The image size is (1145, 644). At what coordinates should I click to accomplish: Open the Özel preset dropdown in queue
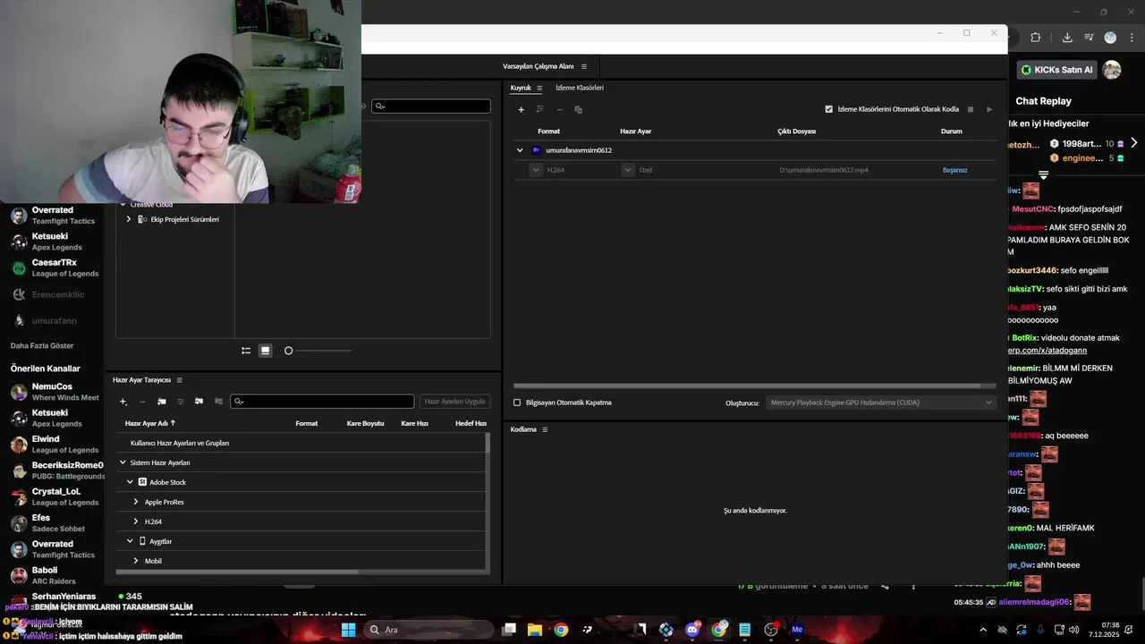pyautogui.click(x=628, y=170)
